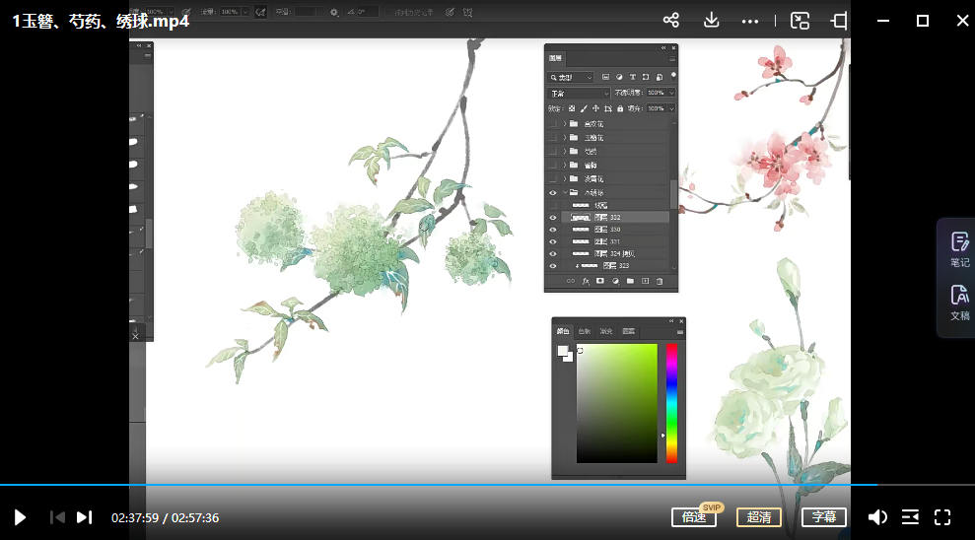Screen dimensions: 975x540
Task: Skip to the next video
Action: 84,517
